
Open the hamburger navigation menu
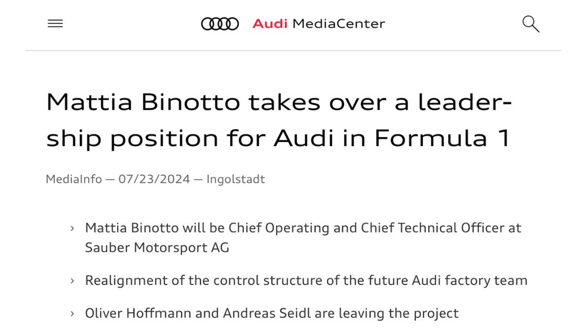[55, 24]
